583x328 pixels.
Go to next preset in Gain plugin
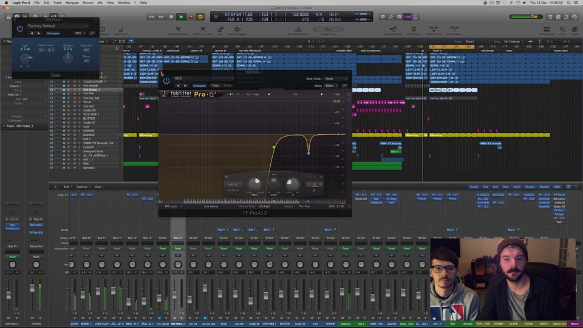tap(39, 33)
